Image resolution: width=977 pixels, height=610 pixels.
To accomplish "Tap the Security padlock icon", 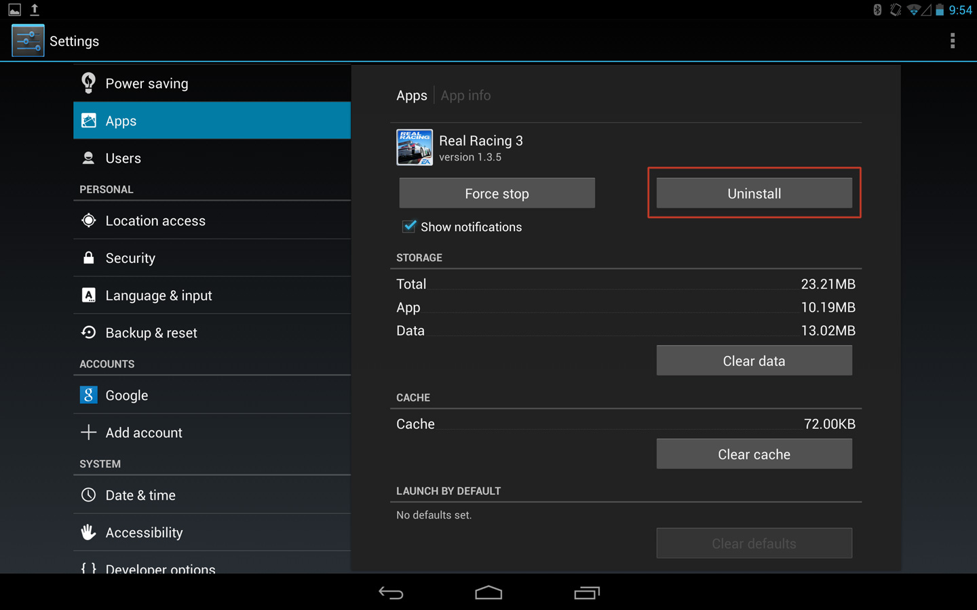I will click(88, 258).
